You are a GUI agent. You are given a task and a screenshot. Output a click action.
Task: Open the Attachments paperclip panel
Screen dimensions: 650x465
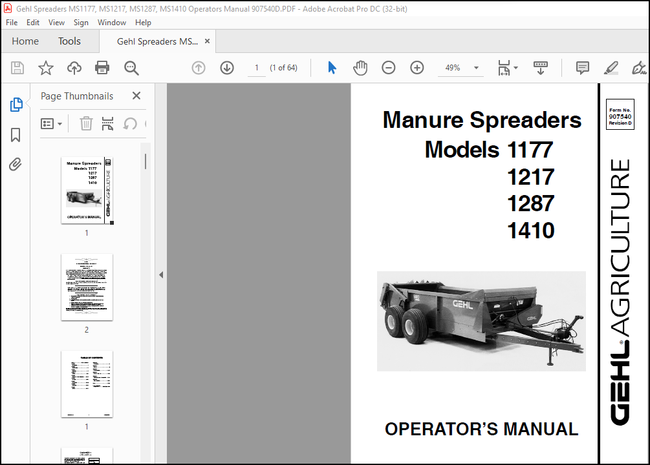16,165
